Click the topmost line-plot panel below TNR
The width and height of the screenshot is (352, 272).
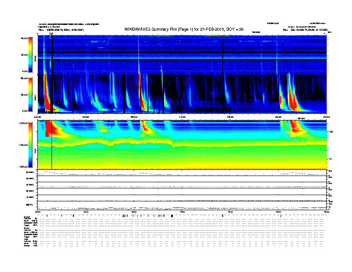point(182,173)
